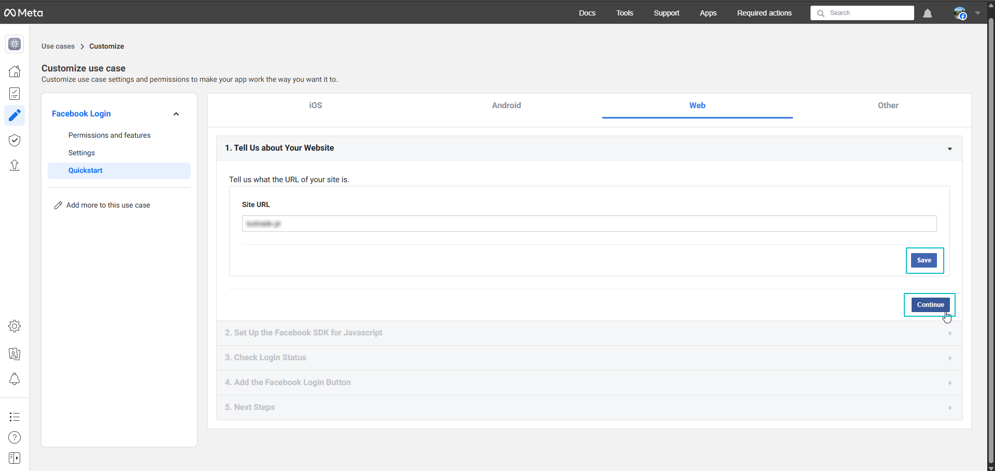Open the profile account dropdown arrow
The height and width of the screenshot is (471, 995).
click(x=977, y=13)
